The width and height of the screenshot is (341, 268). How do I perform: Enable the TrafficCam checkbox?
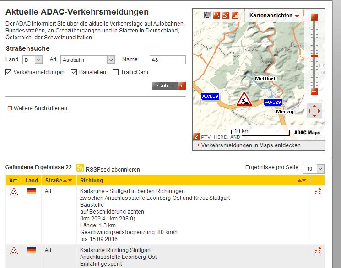coord(115,72)
